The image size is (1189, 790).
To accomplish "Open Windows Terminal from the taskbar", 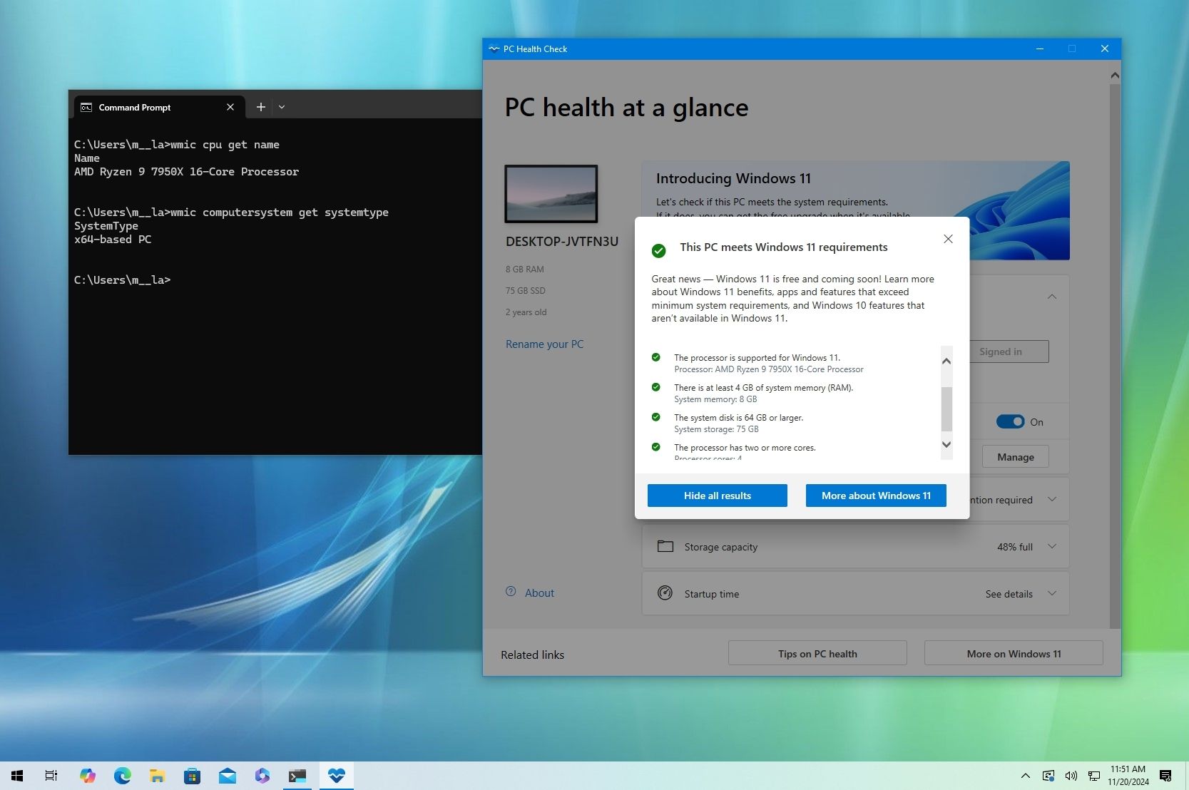I will tap(297, 776).
